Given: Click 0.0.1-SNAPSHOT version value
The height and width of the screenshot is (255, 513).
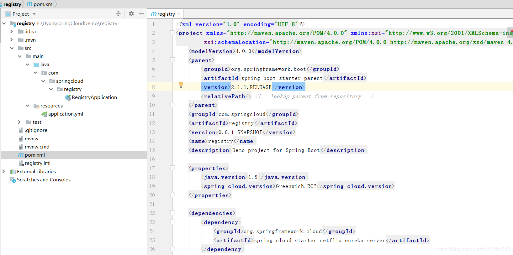Looking at the screenshot, I should (x=240, y=132).
